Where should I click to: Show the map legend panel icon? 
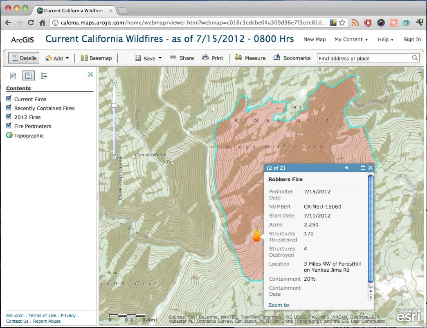pos(44,75)
